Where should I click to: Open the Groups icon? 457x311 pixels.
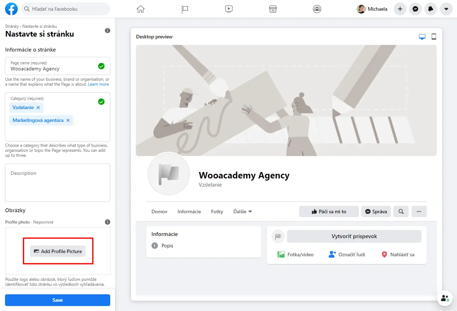point(317,9)
